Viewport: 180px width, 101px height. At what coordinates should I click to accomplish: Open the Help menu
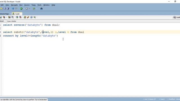coord(53,5)
